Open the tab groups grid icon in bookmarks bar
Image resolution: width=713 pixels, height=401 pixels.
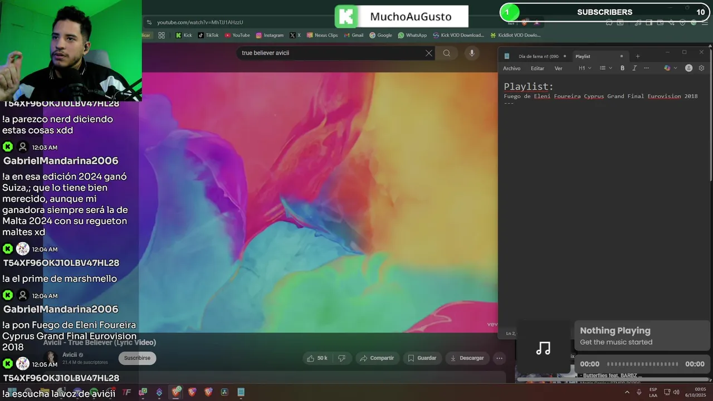tap(162, 35)
